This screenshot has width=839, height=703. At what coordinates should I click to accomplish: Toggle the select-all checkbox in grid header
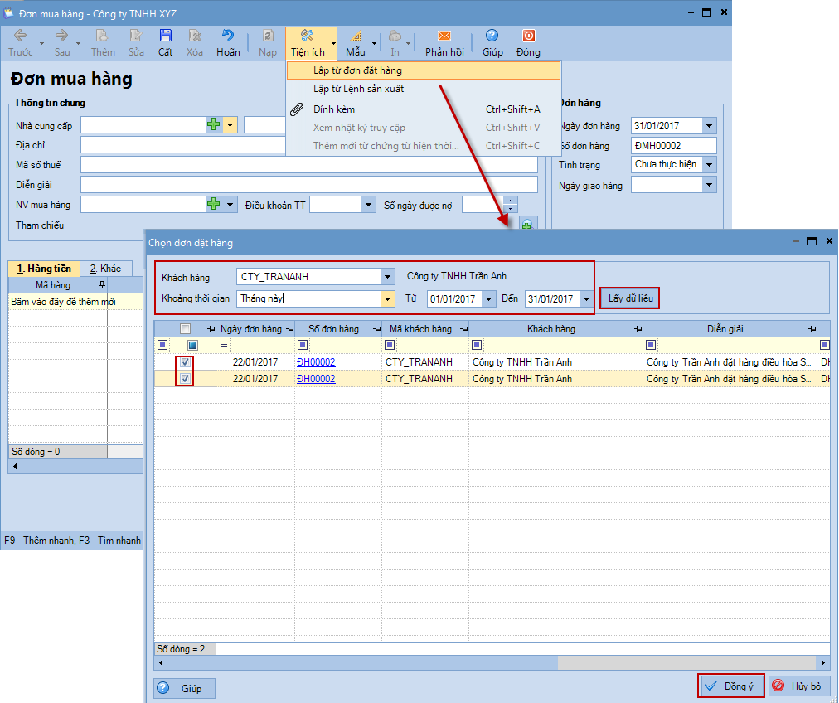pyautogui.click(x=186, y=329)
